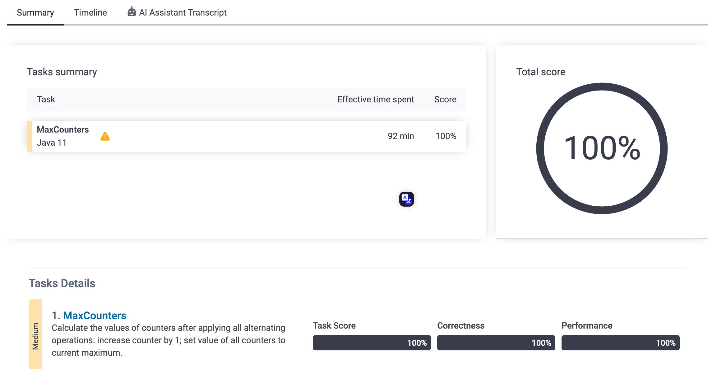Image resolution: width=717 pixels, height=379 pixels.
Task: Open the blue MaxCounters task link
Action: [x=95, y=316]
